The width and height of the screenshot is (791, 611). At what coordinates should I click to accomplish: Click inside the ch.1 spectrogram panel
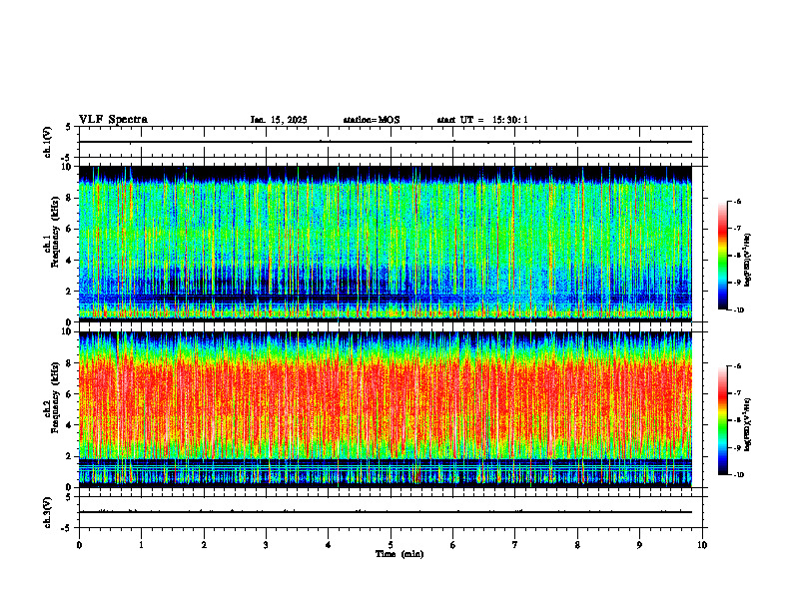[386, 244]
